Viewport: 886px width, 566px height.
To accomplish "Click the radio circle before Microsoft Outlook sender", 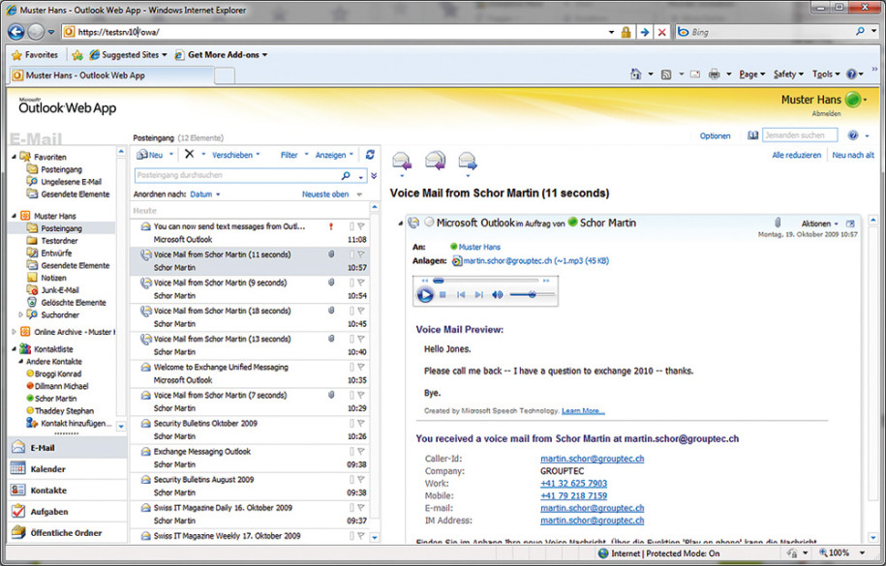I will pyautogui.click(x=429, y=223).
